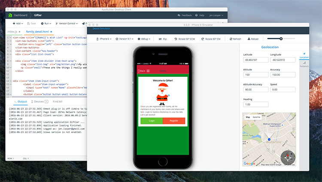Click the Accuracy input field
322x182 pixels.
(x=283, y=75)
